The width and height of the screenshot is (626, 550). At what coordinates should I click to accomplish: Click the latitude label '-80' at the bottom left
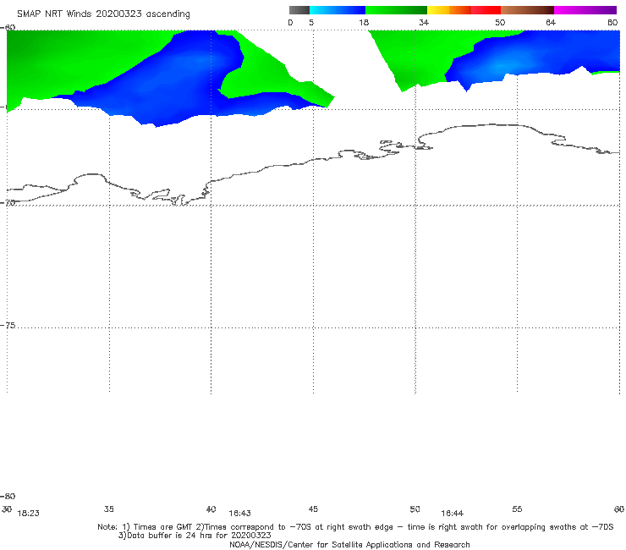point(8,496)
